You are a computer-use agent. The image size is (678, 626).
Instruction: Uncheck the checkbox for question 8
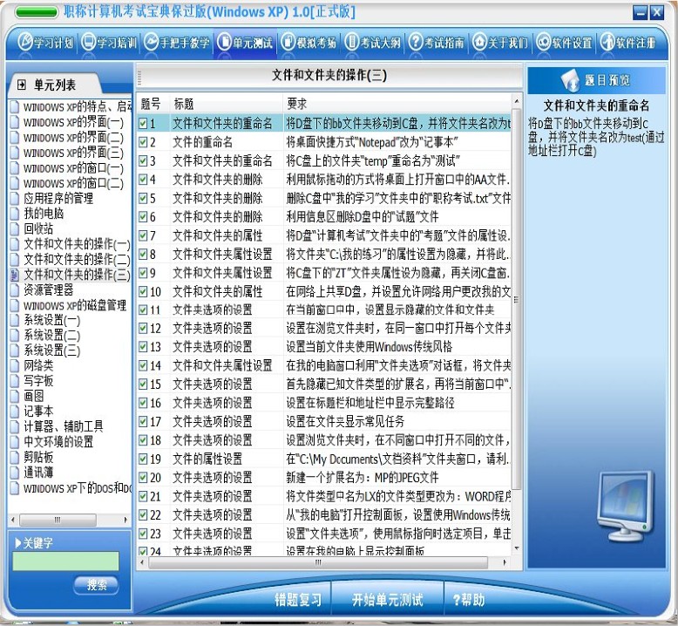coord(143,255)
